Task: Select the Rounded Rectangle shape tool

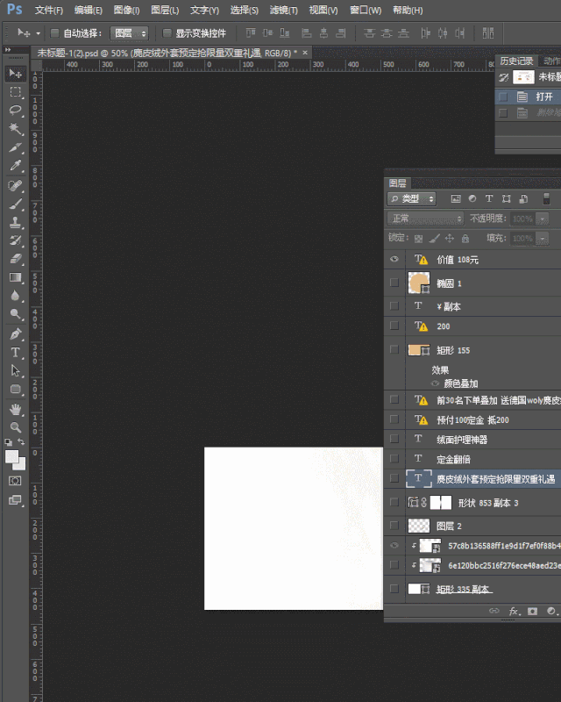Action: click(x=15, y=389)
